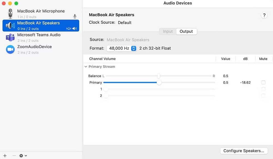Select the Output tab
The width and height of the screenshot is (273, 159).
coord(186,31)
